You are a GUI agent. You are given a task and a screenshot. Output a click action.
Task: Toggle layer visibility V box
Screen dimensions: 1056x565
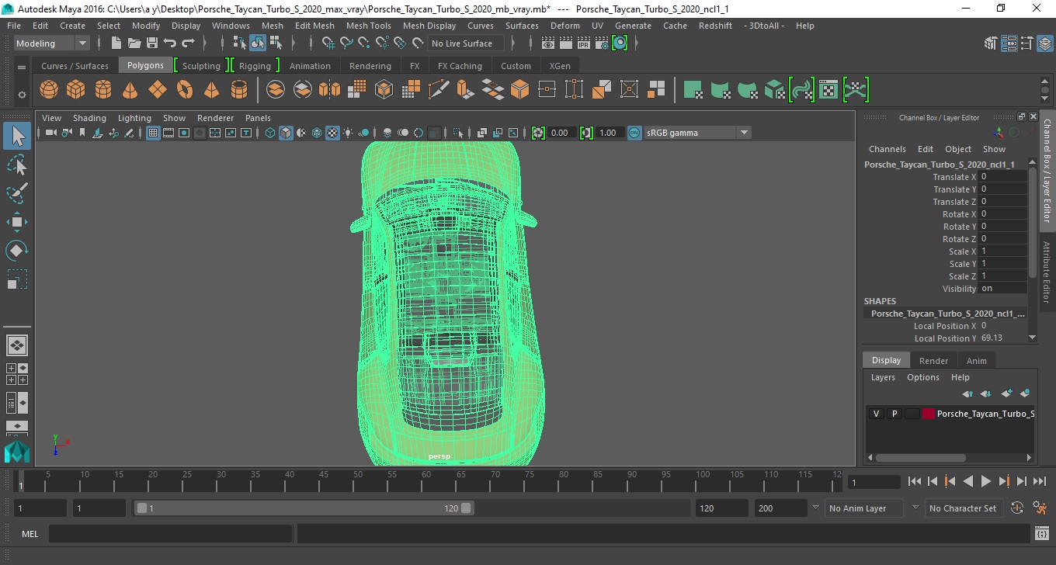(x=877, y=414)
